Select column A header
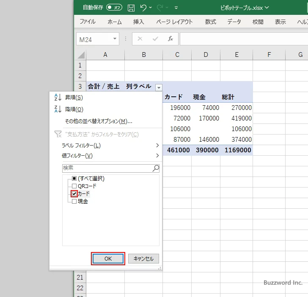 coord(105,55)
